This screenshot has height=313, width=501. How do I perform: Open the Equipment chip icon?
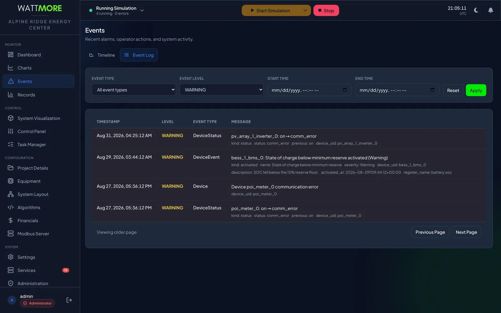11,181
